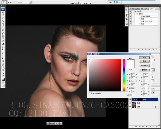Click the hex color input field
The width and height of the screenshot is (161, 129).
tap(132, 95)
